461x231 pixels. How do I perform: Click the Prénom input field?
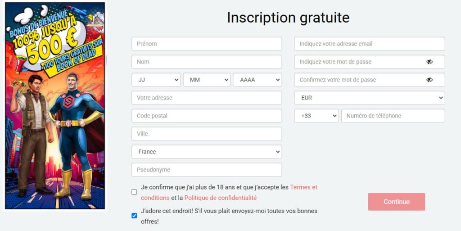[207, 44]
